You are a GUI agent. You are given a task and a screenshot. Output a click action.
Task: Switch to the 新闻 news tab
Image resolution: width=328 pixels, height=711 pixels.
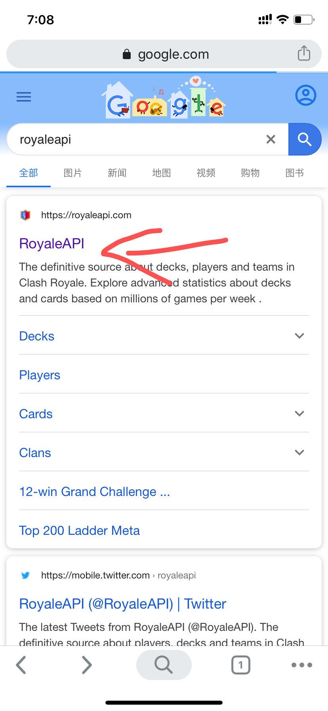pyautogui.click(x=117, y=173)
